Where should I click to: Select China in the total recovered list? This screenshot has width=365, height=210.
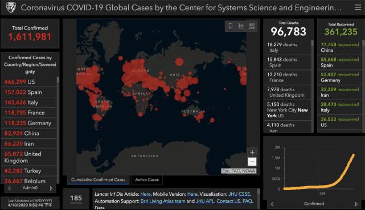pos(339,47)
